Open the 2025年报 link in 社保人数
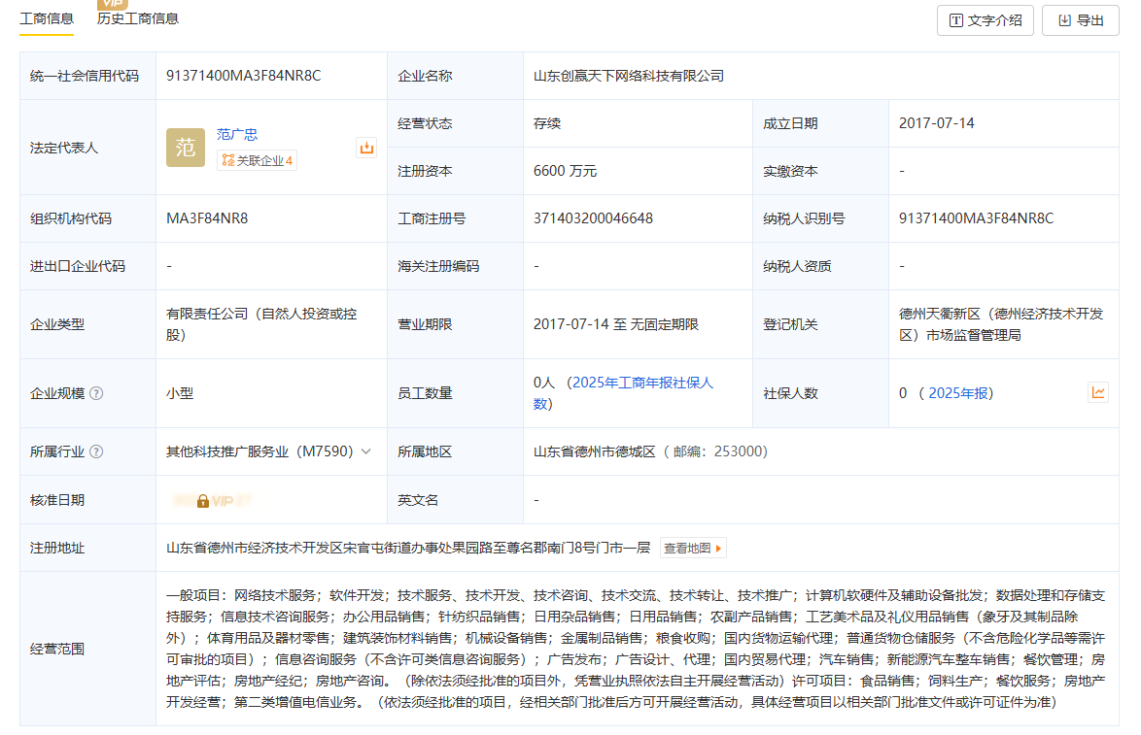1141x735 pixels. [x=958, y=393]
